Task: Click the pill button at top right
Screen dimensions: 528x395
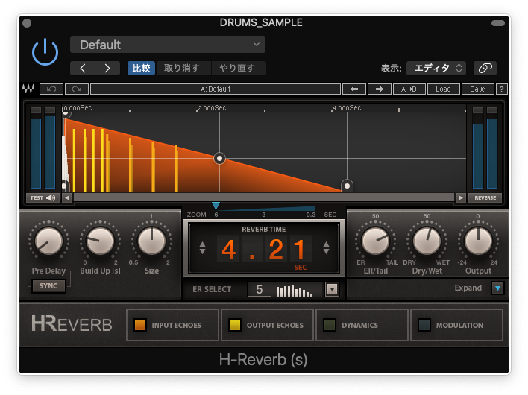Action: (498, 23)
